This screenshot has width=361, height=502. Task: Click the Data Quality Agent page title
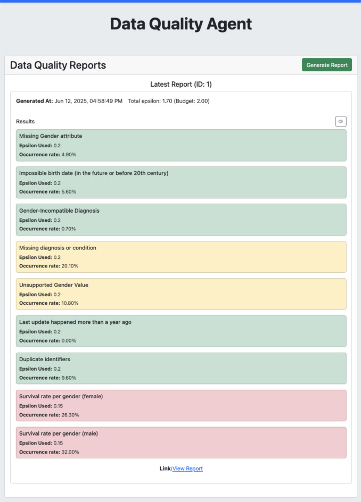pos(181,24)
